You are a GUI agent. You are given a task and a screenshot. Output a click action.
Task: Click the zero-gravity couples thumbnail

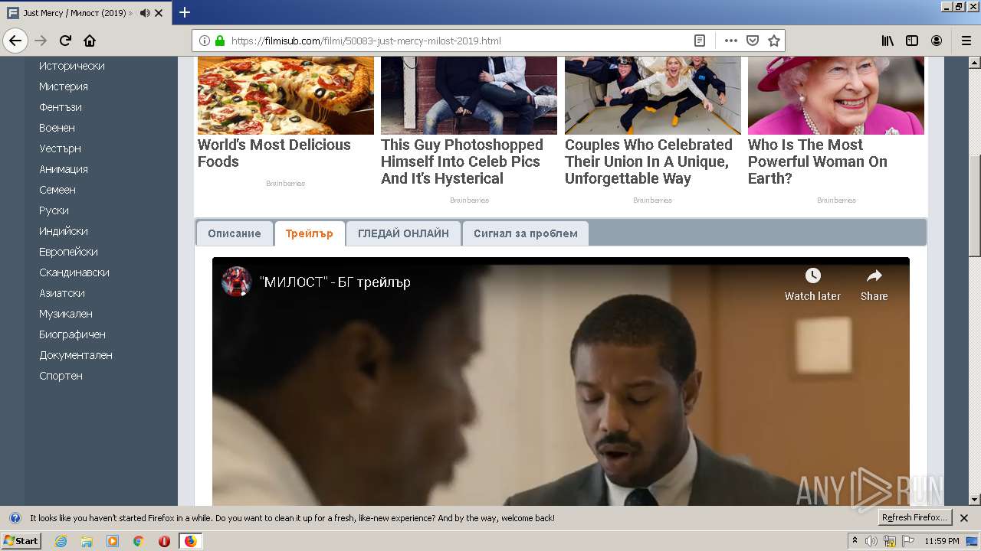[653, 95]
